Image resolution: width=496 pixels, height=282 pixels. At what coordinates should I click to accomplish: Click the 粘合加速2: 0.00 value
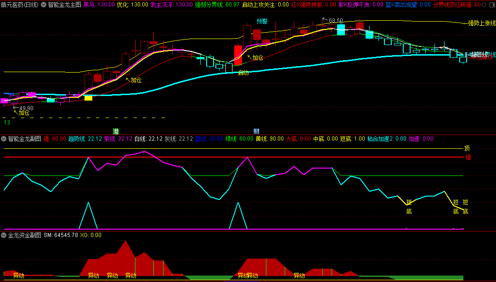387,139
